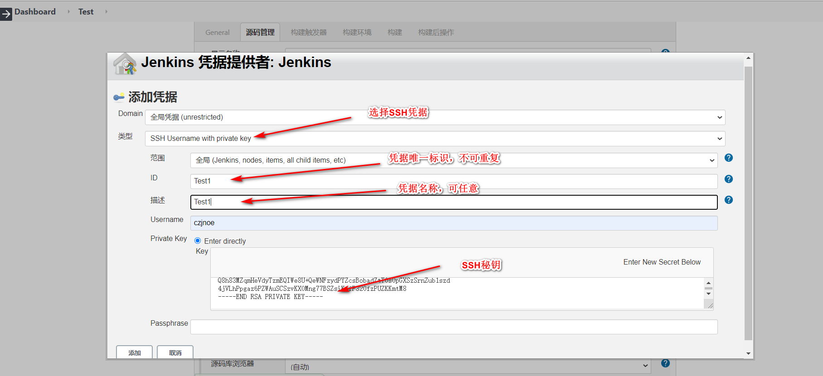Open help for the 范围 scope field

729,158
